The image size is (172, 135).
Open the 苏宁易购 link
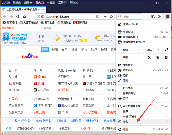(x=41, y=90)
